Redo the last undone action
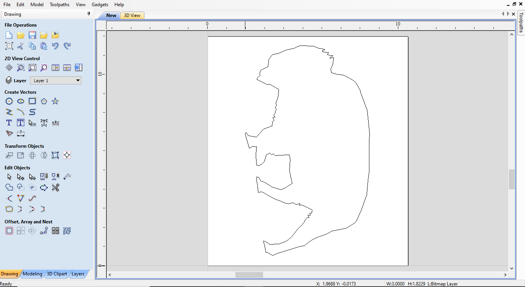Viewport: 525px width, 287px height. click(67, 46)
